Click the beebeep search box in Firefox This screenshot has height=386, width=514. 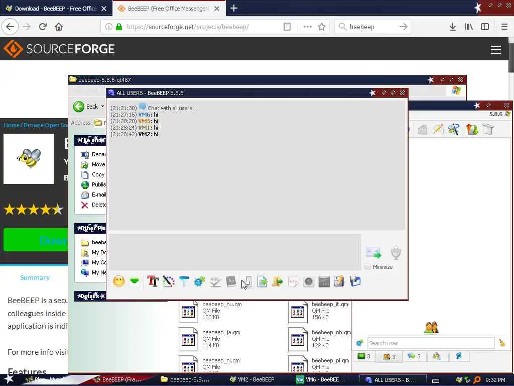(x=372, y=27)
